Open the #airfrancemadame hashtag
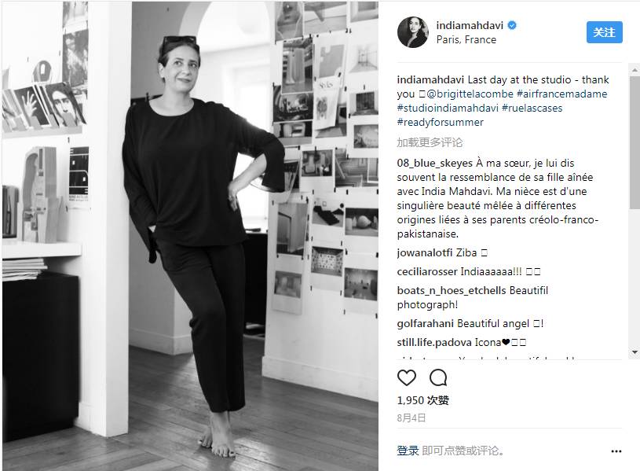Screen dimensions: 640x471 pos(561,94)
